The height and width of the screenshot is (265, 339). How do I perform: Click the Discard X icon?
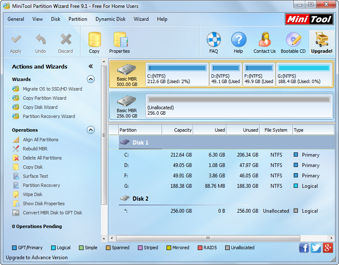point(66,39)
